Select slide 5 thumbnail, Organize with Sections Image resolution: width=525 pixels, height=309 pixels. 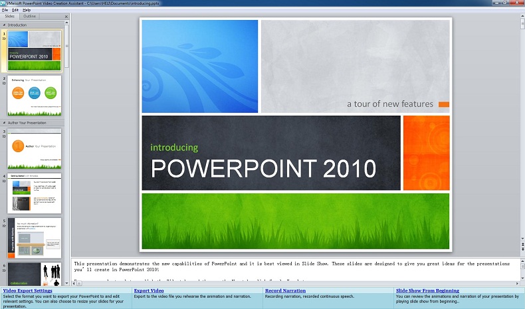pyautogui.click(x=35, y=238)
